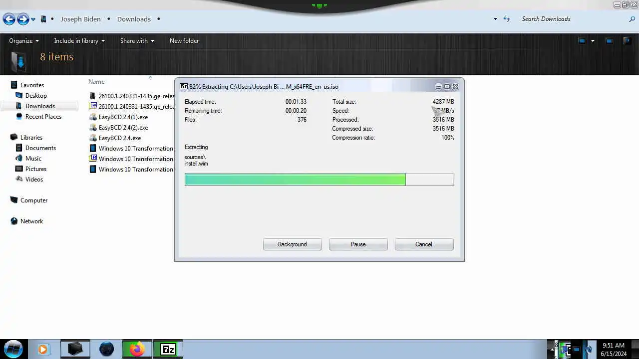The image size is (639, 359).
Task: Open Explorer help icon
Action: coord(628,41)
